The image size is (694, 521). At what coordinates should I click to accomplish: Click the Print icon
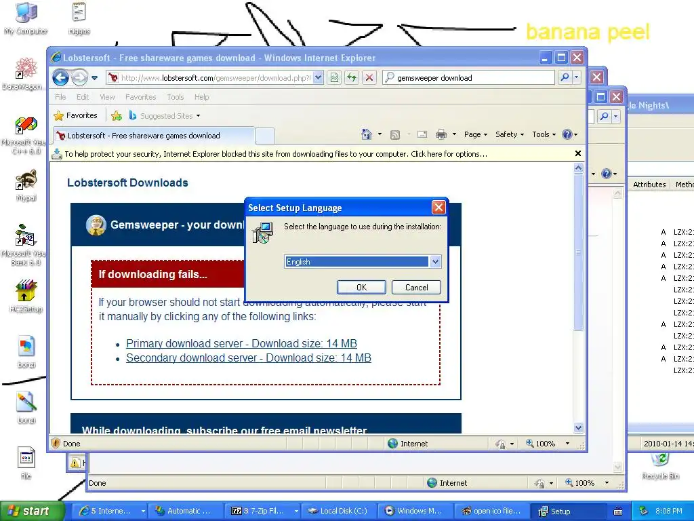coord(441,134)
